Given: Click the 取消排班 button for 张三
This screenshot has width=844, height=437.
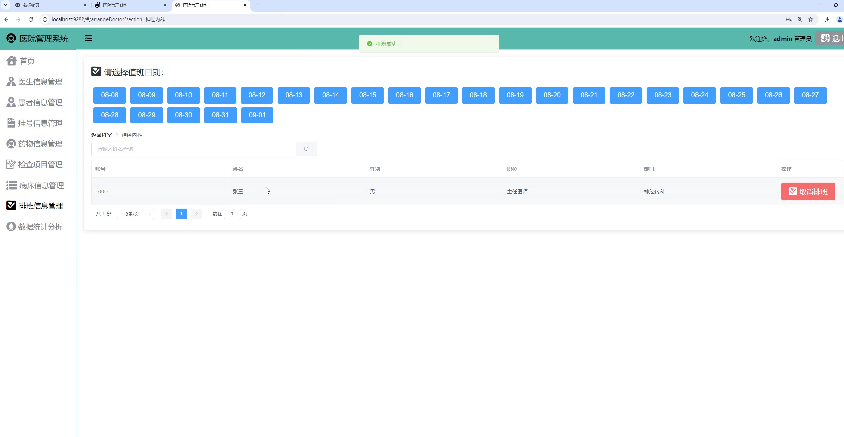Looking at the screenshot, I should [x=808, y=192].
